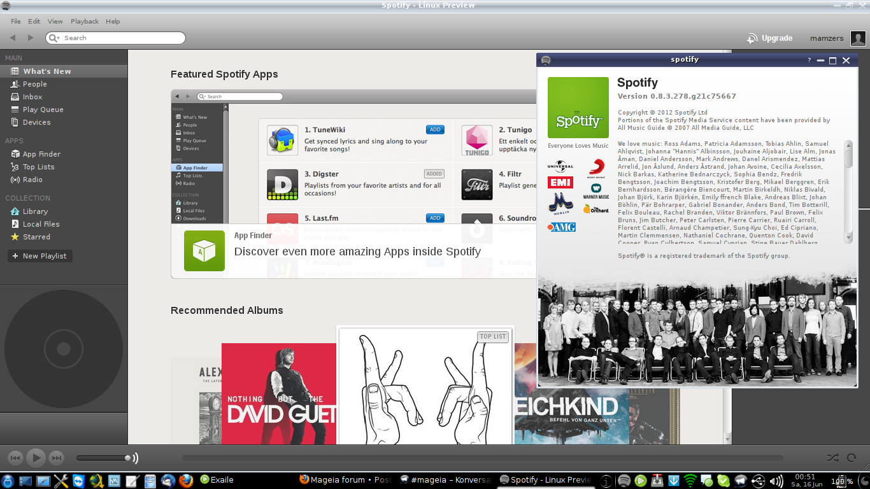Open the Playback menu
This screenshot has width=870, height=489.
pyautogui.click(x=85, y=21)
